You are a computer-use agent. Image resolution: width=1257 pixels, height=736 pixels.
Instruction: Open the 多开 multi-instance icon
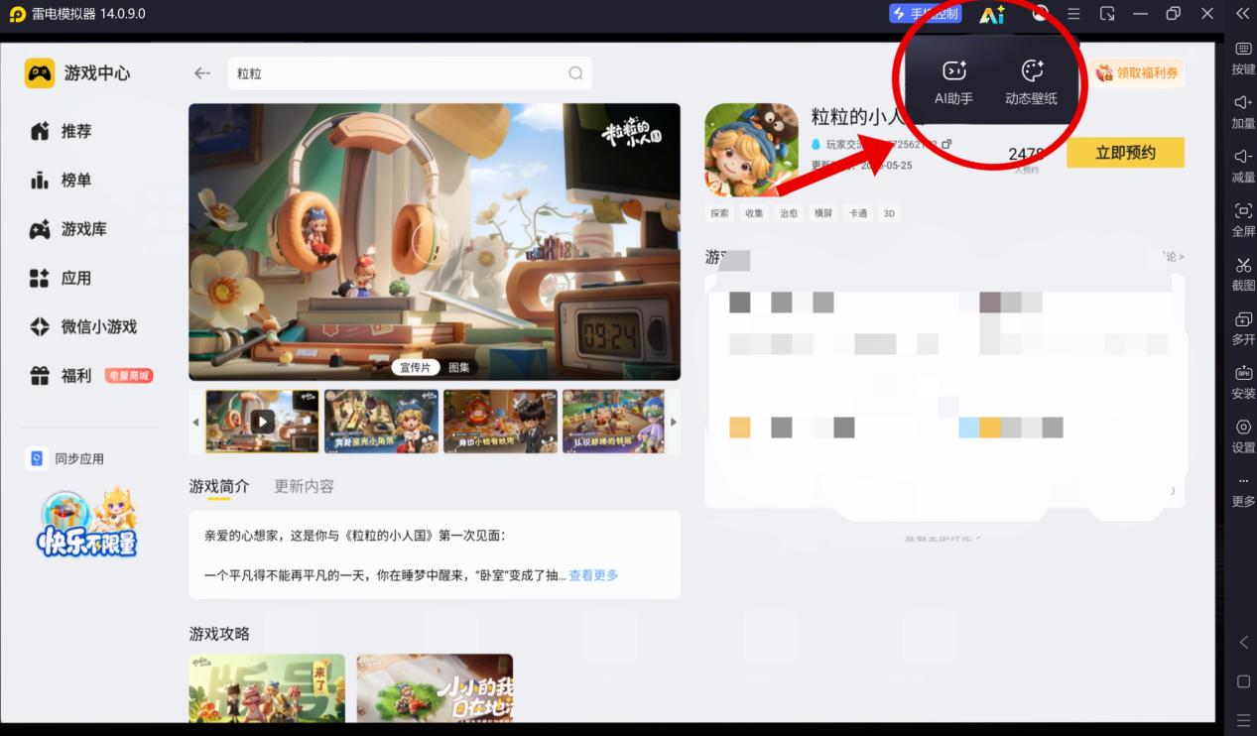click(x=1243, y=327)
